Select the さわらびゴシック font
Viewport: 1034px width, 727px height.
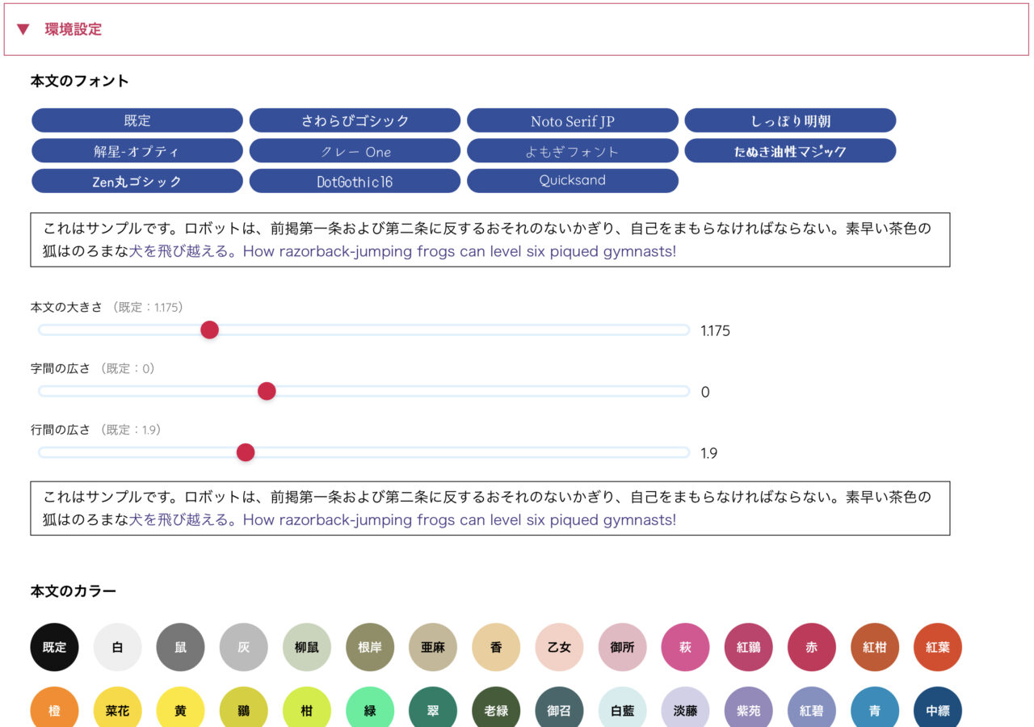pos(355,120)
